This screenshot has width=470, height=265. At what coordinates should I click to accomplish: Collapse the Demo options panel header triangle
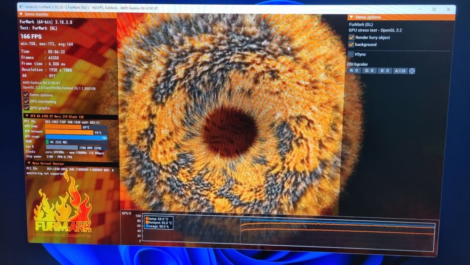(351, 17)
